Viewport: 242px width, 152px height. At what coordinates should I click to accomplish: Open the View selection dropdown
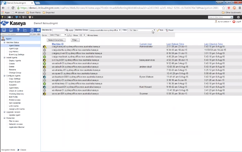(141, 30)
